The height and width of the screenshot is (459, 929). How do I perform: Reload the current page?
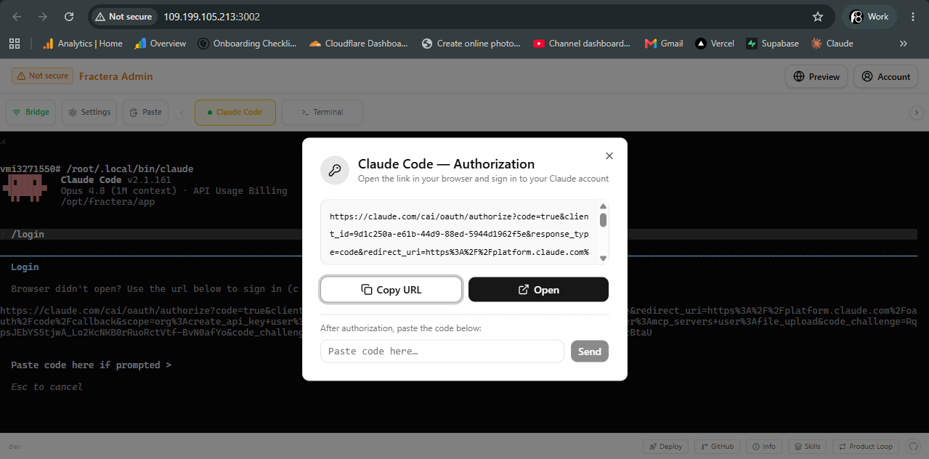coord(69,16)
